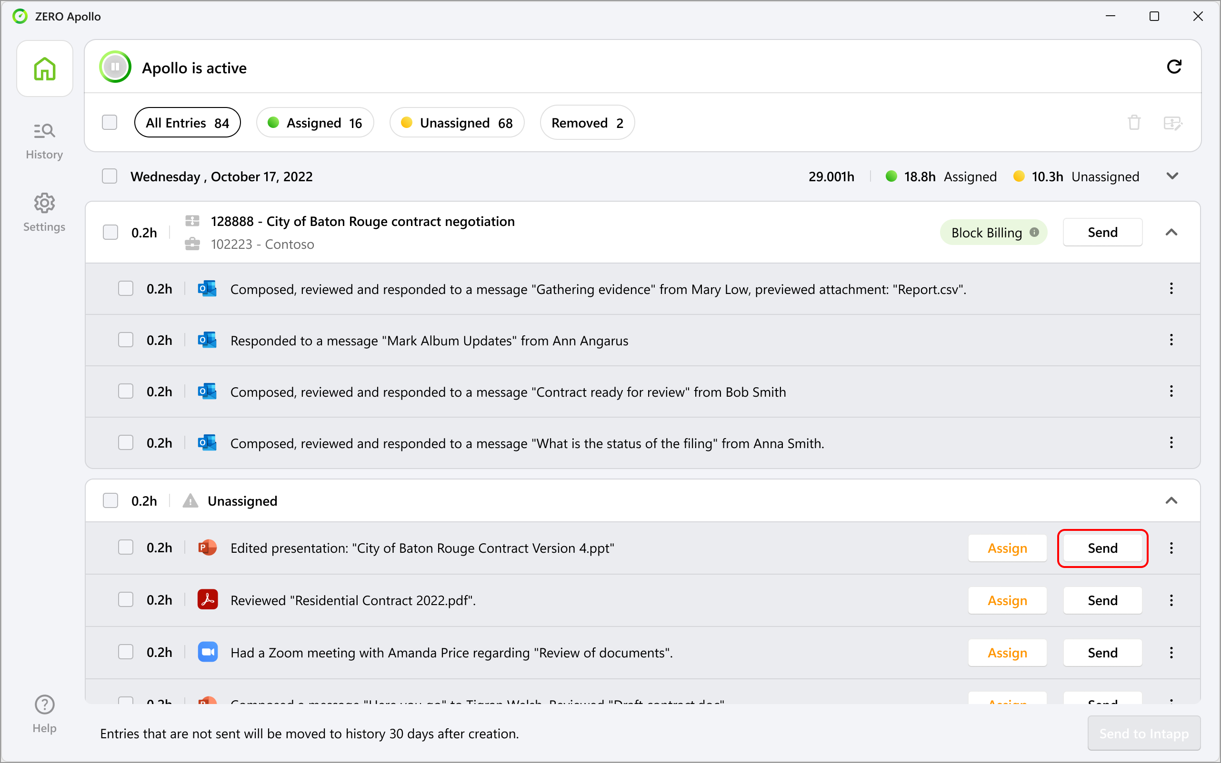Show only Removed entries
Screen dimensions: 1221x763
tap(587, 122)
